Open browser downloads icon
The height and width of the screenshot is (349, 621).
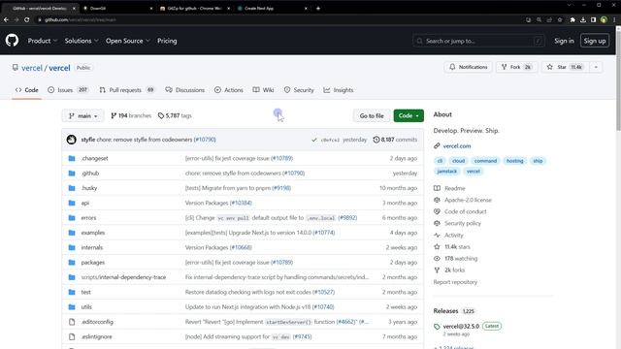(583, 19)
